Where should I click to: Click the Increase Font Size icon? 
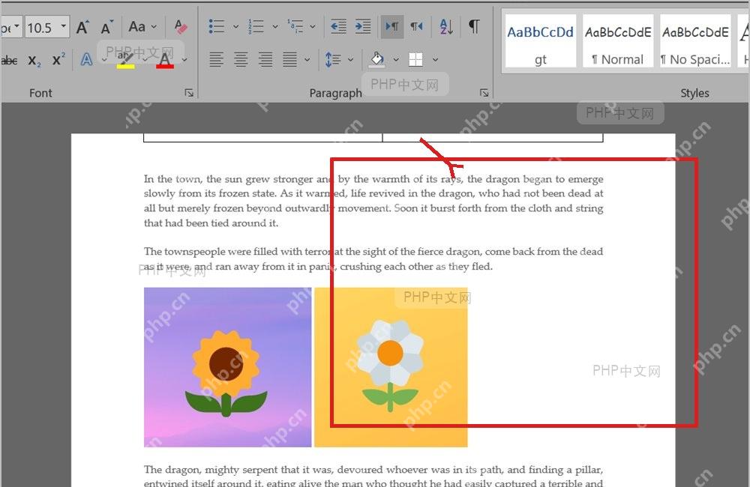point(82,27)
